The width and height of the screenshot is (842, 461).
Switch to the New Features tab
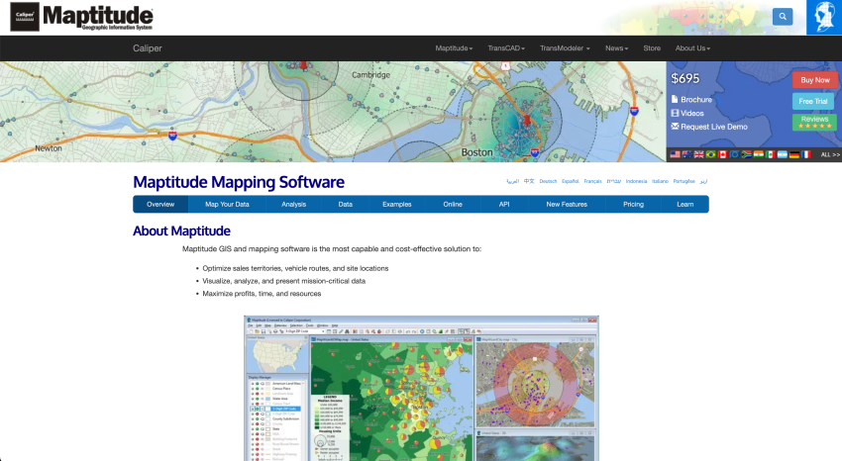[567, 204]
